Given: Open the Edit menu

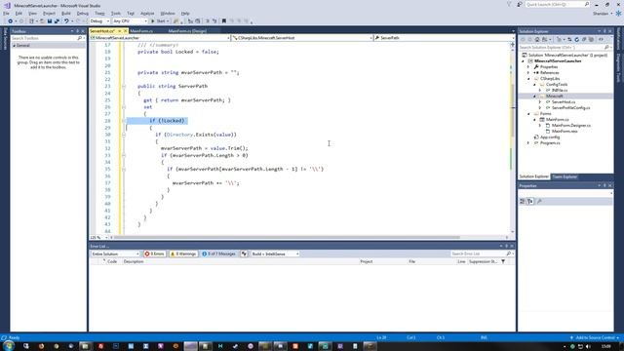Looking at the screenshot, I should [19, 13].
